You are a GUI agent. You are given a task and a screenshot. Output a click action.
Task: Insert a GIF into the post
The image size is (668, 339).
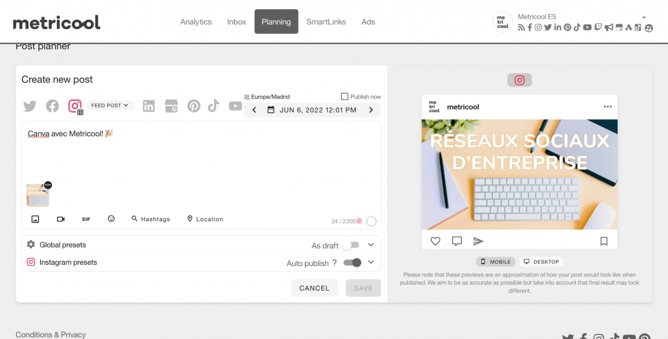pyautogui.click(x=86, y=219)
